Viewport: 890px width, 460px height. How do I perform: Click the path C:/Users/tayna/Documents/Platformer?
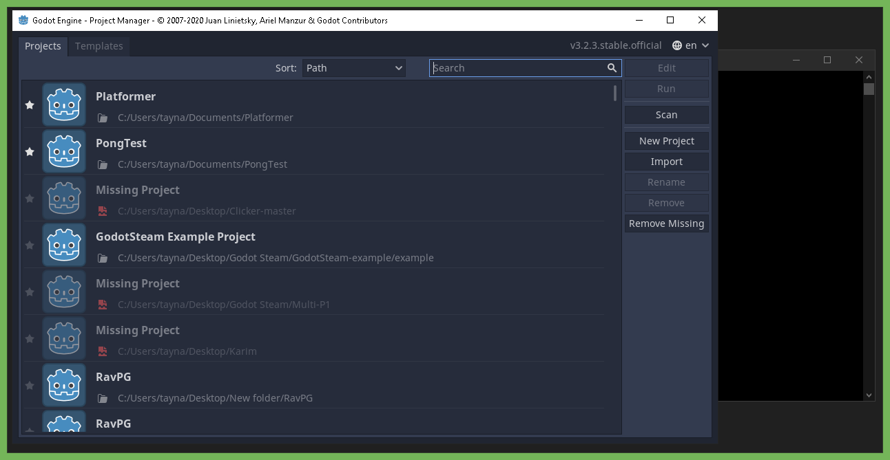click(205, 118)
